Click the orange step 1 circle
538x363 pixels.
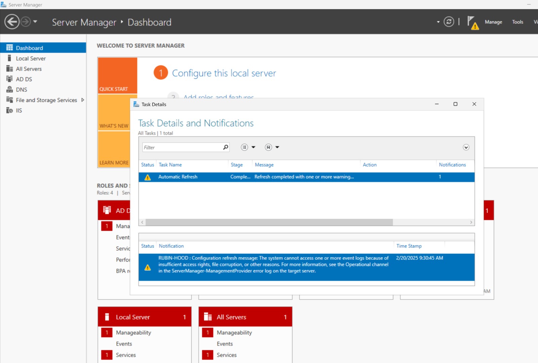[x=161, y=73]
